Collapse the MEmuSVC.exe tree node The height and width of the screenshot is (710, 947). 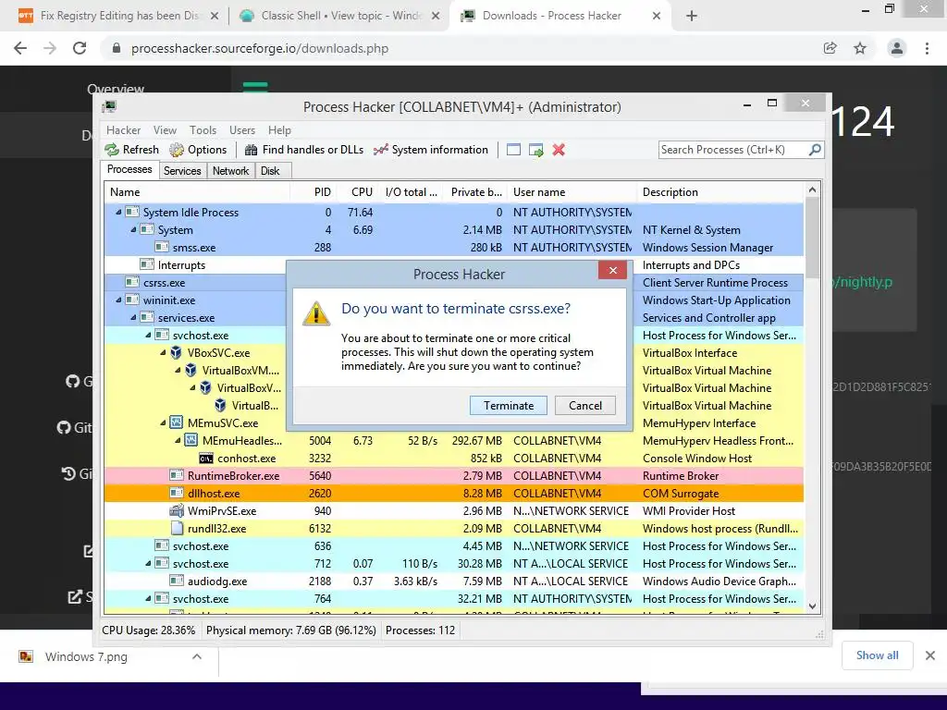point(163,422)
